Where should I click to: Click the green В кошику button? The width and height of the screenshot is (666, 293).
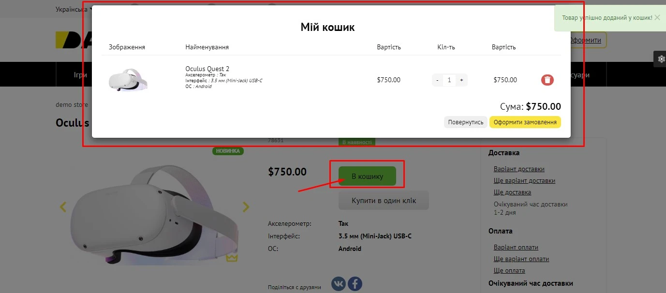367,176
